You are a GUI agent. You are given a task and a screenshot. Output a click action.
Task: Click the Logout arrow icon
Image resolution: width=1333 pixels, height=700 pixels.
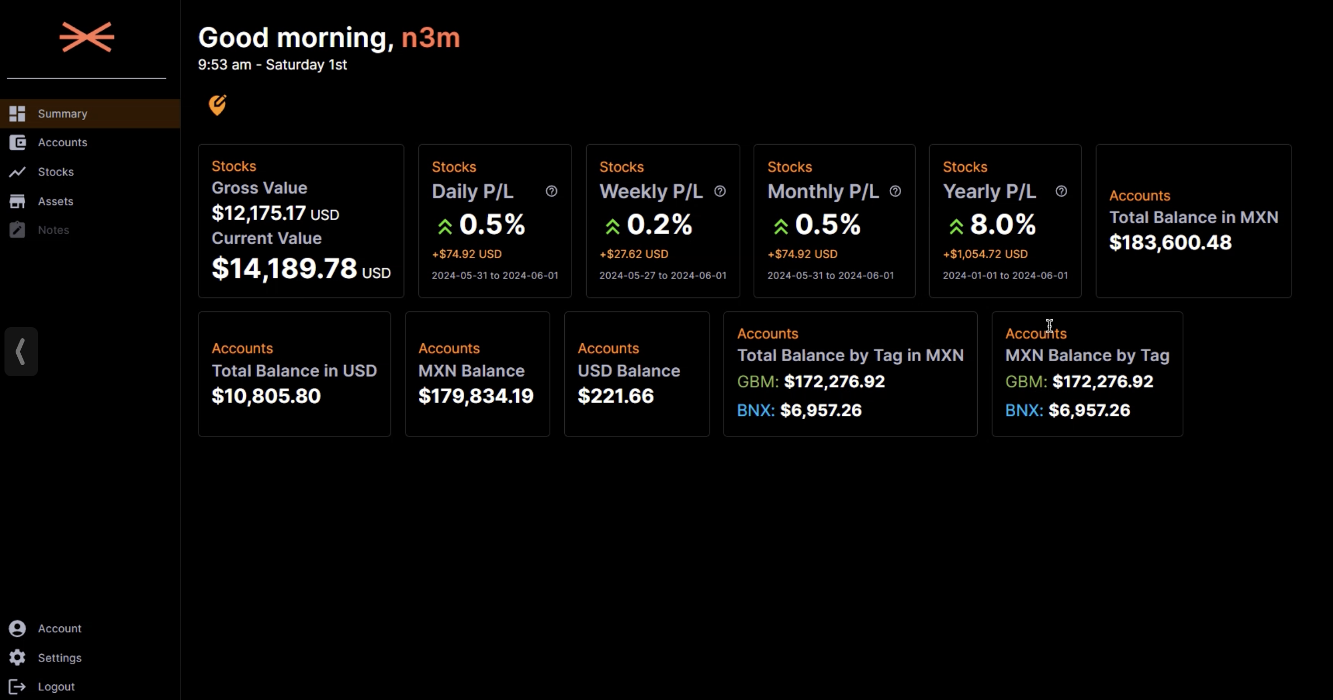click(x=17, y=687)
